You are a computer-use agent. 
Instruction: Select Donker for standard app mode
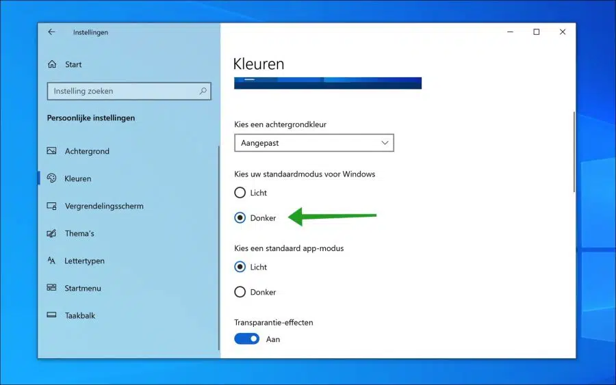point(240,292)
